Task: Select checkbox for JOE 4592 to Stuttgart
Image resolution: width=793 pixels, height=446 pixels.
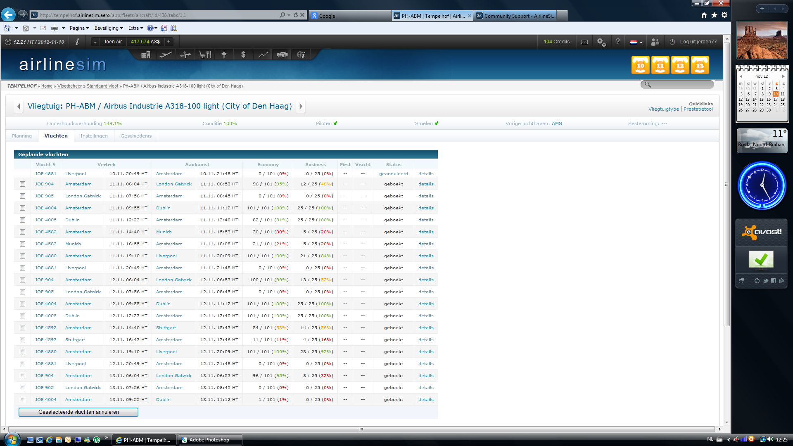Action: pos(22,328)
